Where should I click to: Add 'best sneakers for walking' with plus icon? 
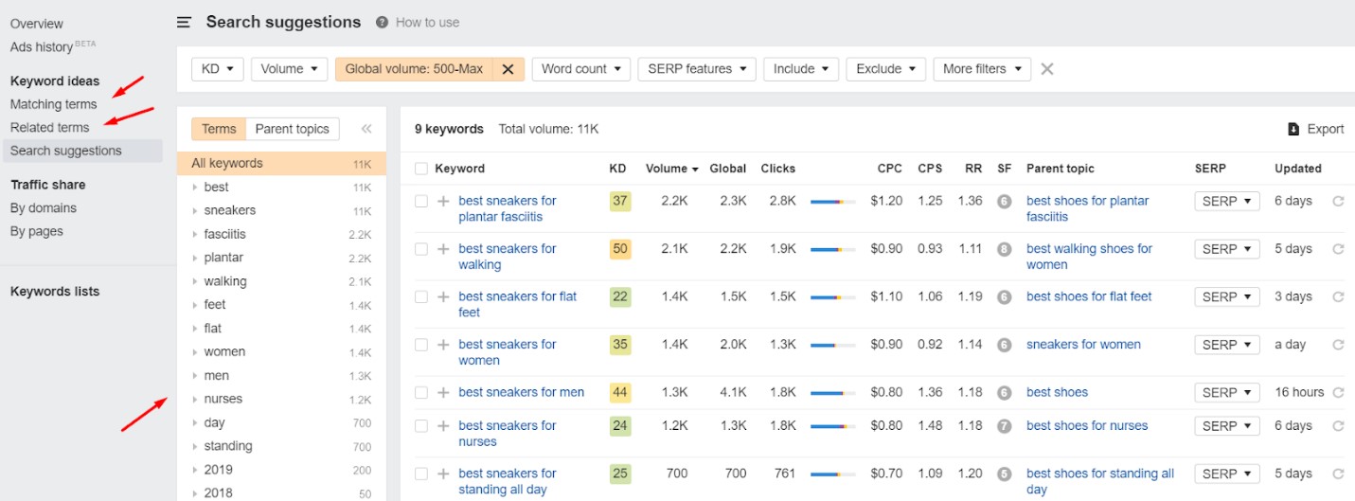443,249
